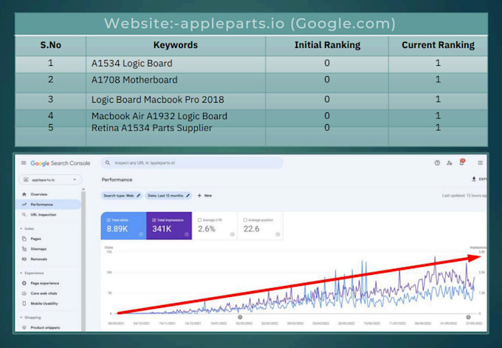The image size is (502, 348).
Task: Go to Pages in Index section
Action: click(x=48, y=239)
